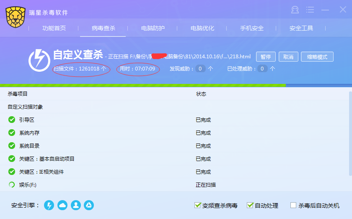Viewport: 352px width, 219px height.
Task: Click the 用时：07:07:09 elapsed time
Action: (137, 68)
